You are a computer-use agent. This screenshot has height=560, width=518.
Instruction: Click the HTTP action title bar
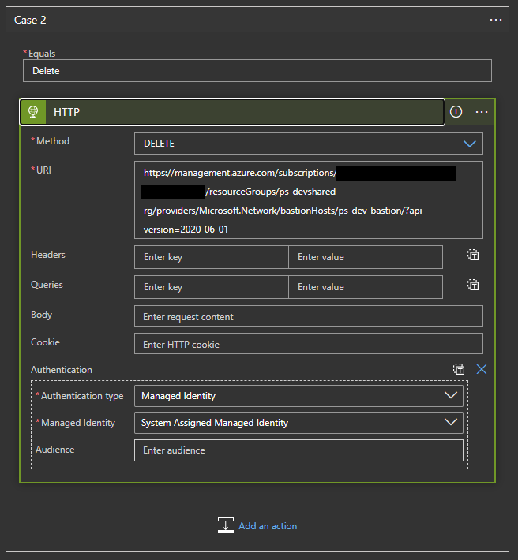(x=237, y=112)
